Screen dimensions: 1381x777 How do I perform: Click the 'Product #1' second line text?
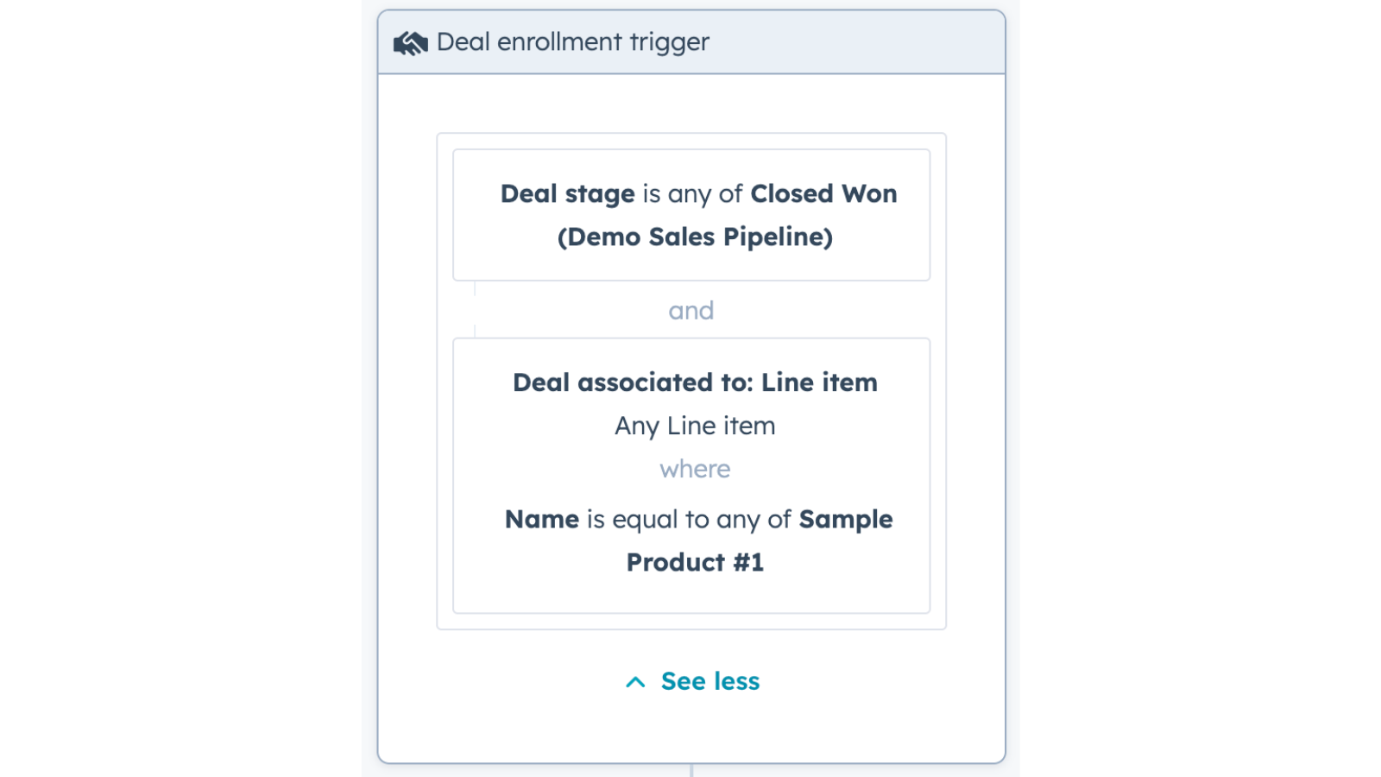695,563
